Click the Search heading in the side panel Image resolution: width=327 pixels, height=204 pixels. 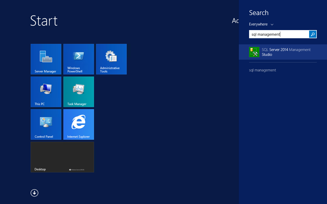point(259,12)
